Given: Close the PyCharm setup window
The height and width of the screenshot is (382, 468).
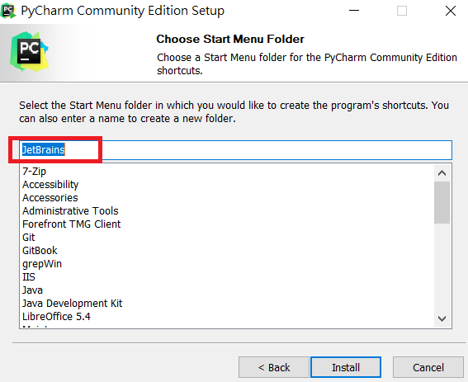Looking at the screenshot, I should click(451, 11).
